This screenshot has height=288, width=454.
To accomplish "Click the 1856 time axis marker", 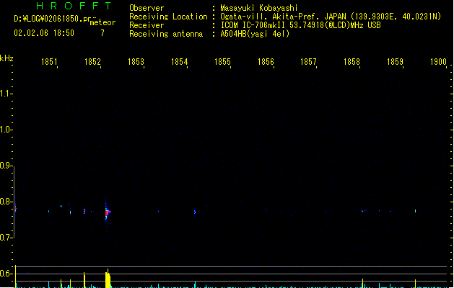I will [x=266, y=62].
